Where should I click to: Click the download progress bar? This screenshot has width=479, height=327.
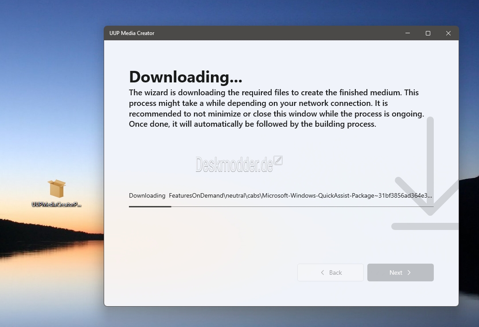point(281,206)
